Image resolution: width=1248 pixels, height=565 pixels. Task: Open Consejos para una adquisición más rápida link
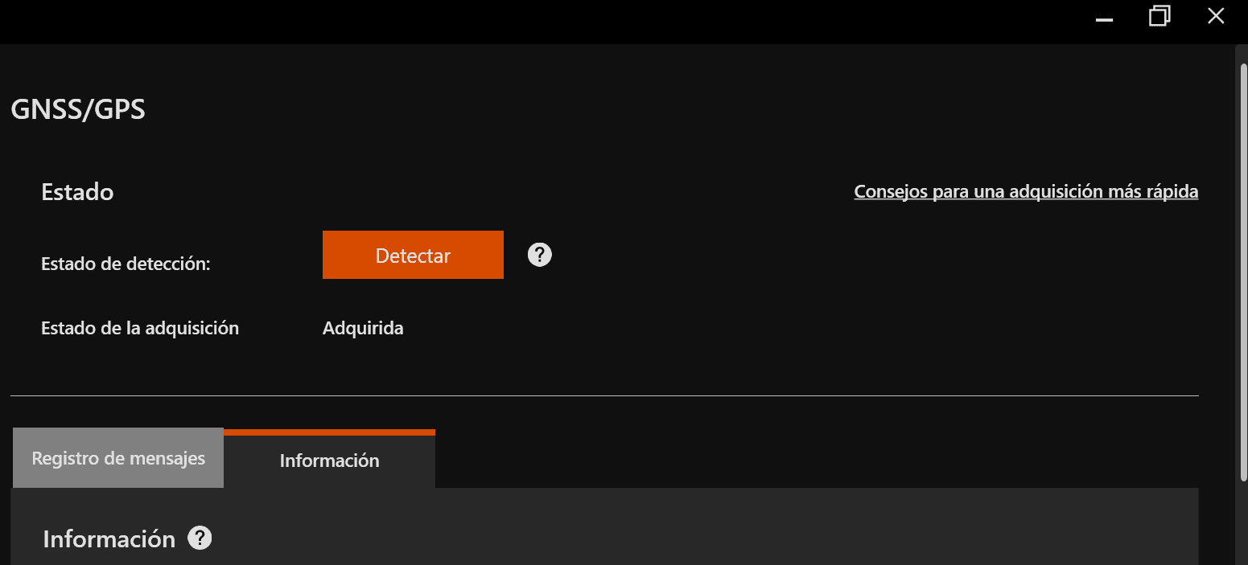1026,191
